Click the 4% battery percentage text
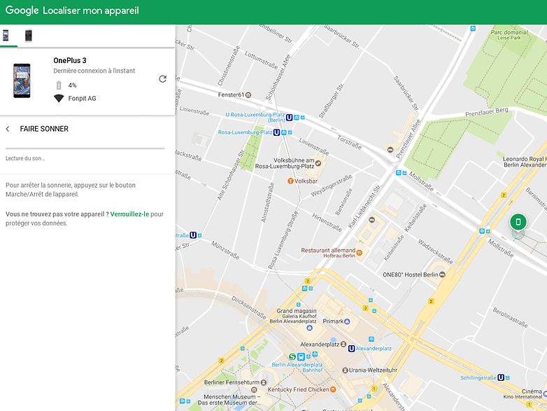The width and height of the screenshot is (547, 411). pyautogui.click(x=72, y=85)
